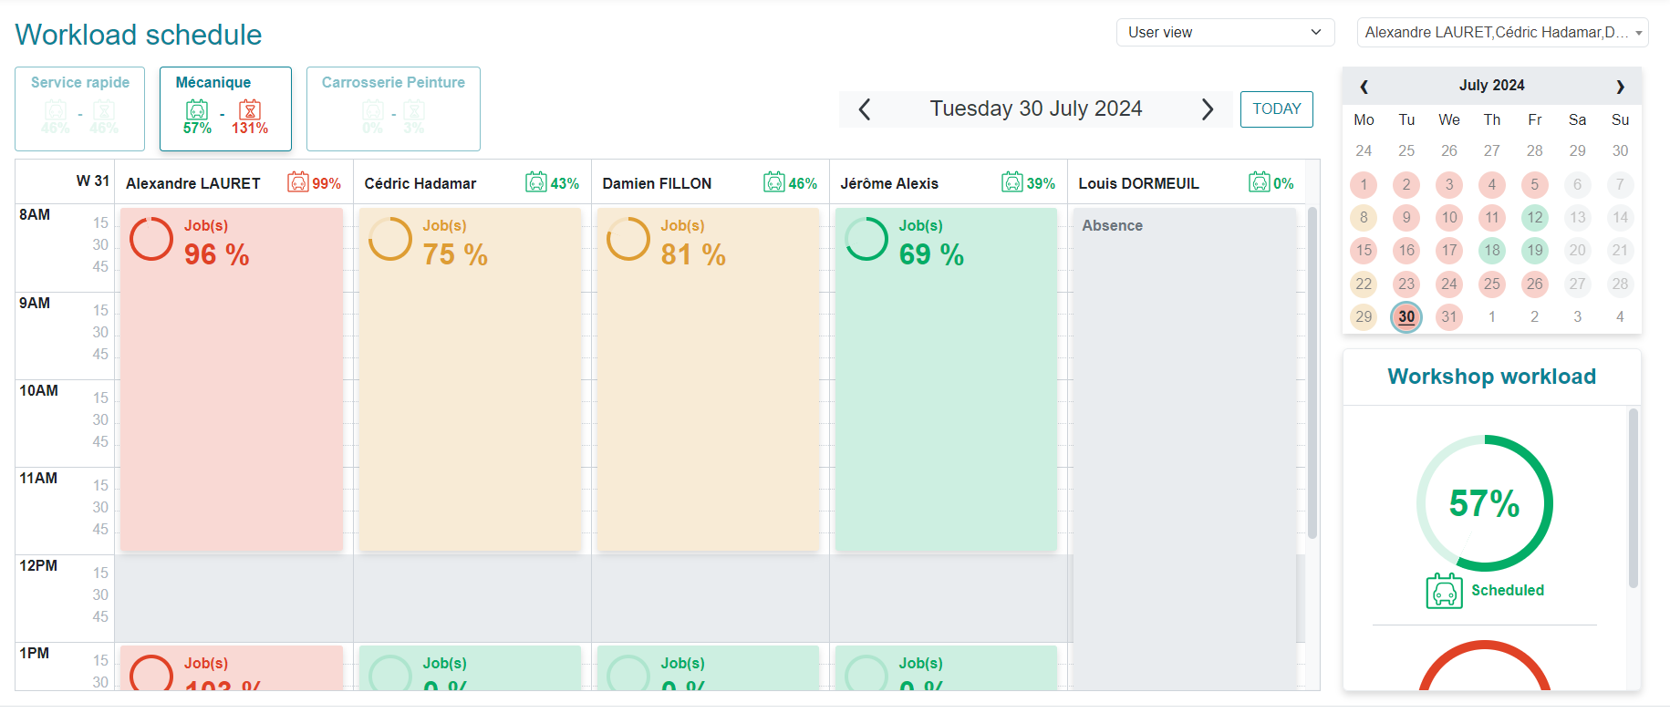The width and height of the screenshot is (1670, 713).
Task: Click Louis DORMEUIL's 0% workload icon
Action: (x=1260, y=182)
